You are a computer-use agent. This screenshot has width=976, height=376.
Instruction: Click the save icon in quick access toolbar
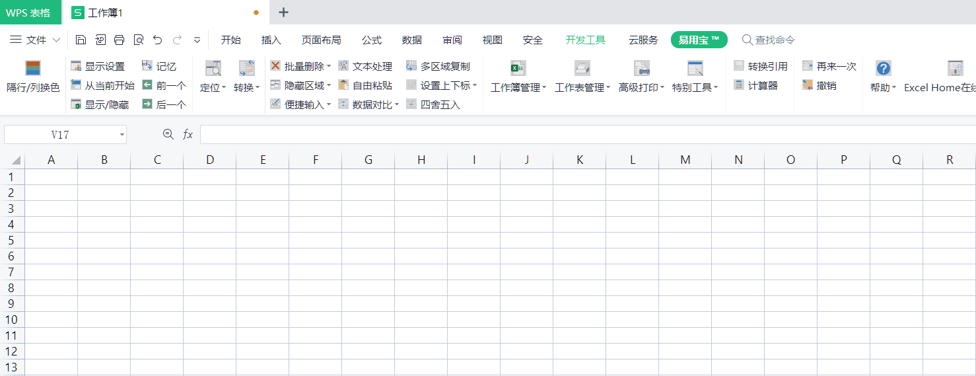pos(81,40)
